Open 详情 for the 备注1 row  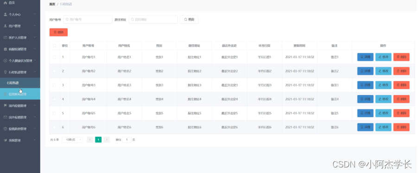tap(365, 57)
